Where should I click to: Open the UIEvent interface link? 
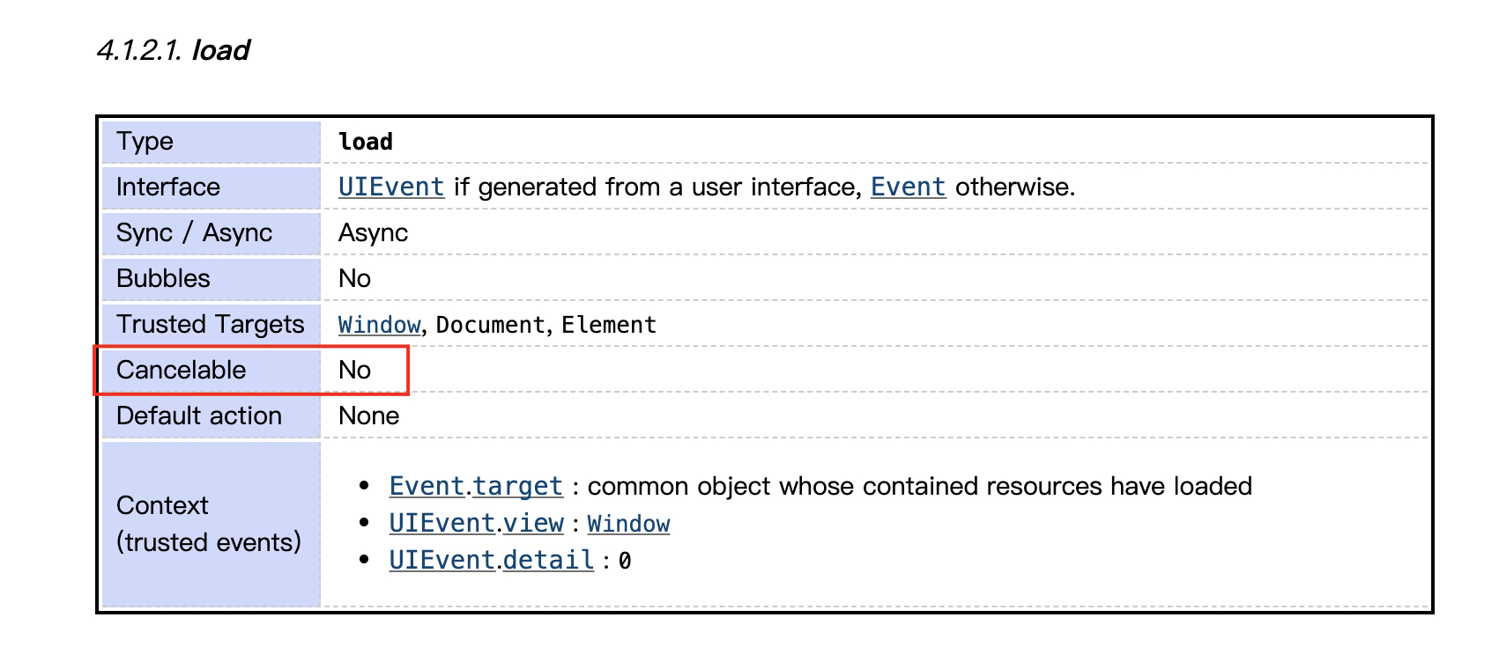pos(391,187)
